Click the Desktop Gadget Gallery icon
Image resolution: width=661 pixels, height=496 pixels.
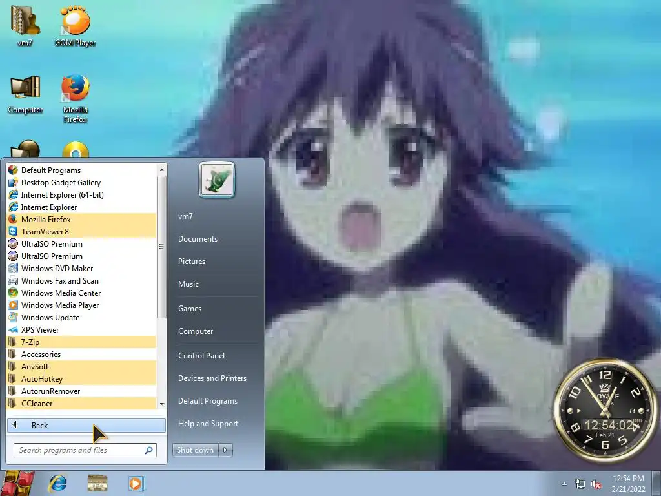(x=13, y=183)
